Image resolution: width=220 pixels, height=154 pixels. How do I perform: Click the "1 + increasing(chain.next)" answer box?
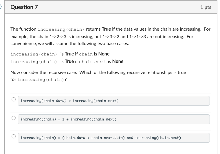point(113,119)
